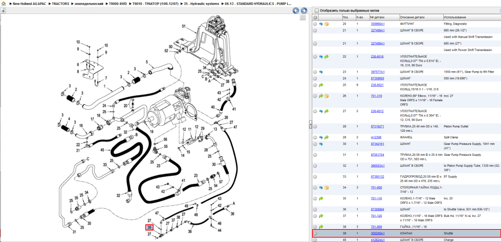Open part number link 238-6016

click(377, 57)
